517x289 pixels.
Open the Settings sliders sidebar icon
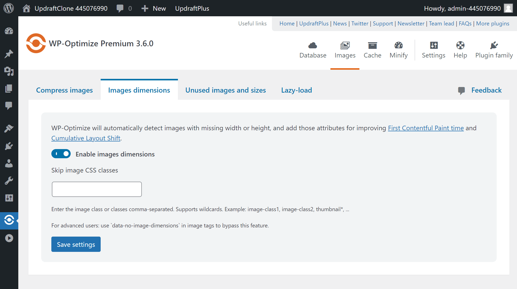click(9, 198)
